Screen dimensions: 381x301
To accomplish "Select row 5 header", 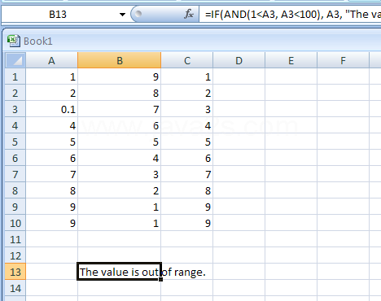I will [x=15, y=142].
